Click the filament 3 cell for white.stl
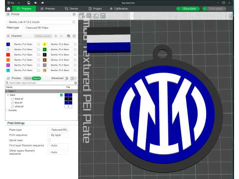The width and height of the screenshot is (239, 179). (68, 106)
